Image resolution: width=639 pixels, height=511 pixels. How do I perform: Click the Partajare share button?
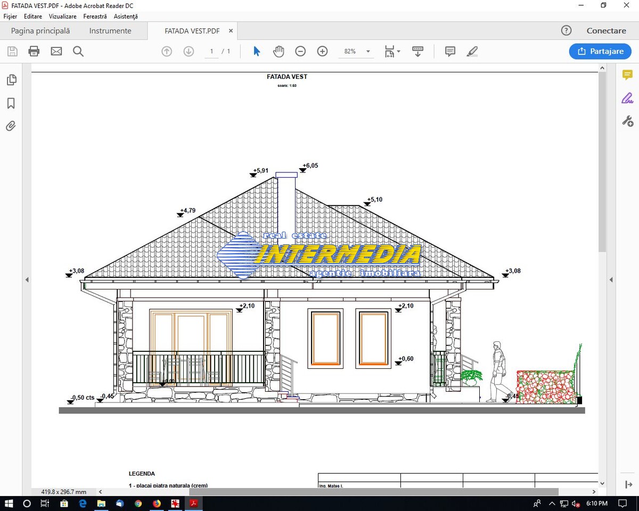[x=600, y=51]
